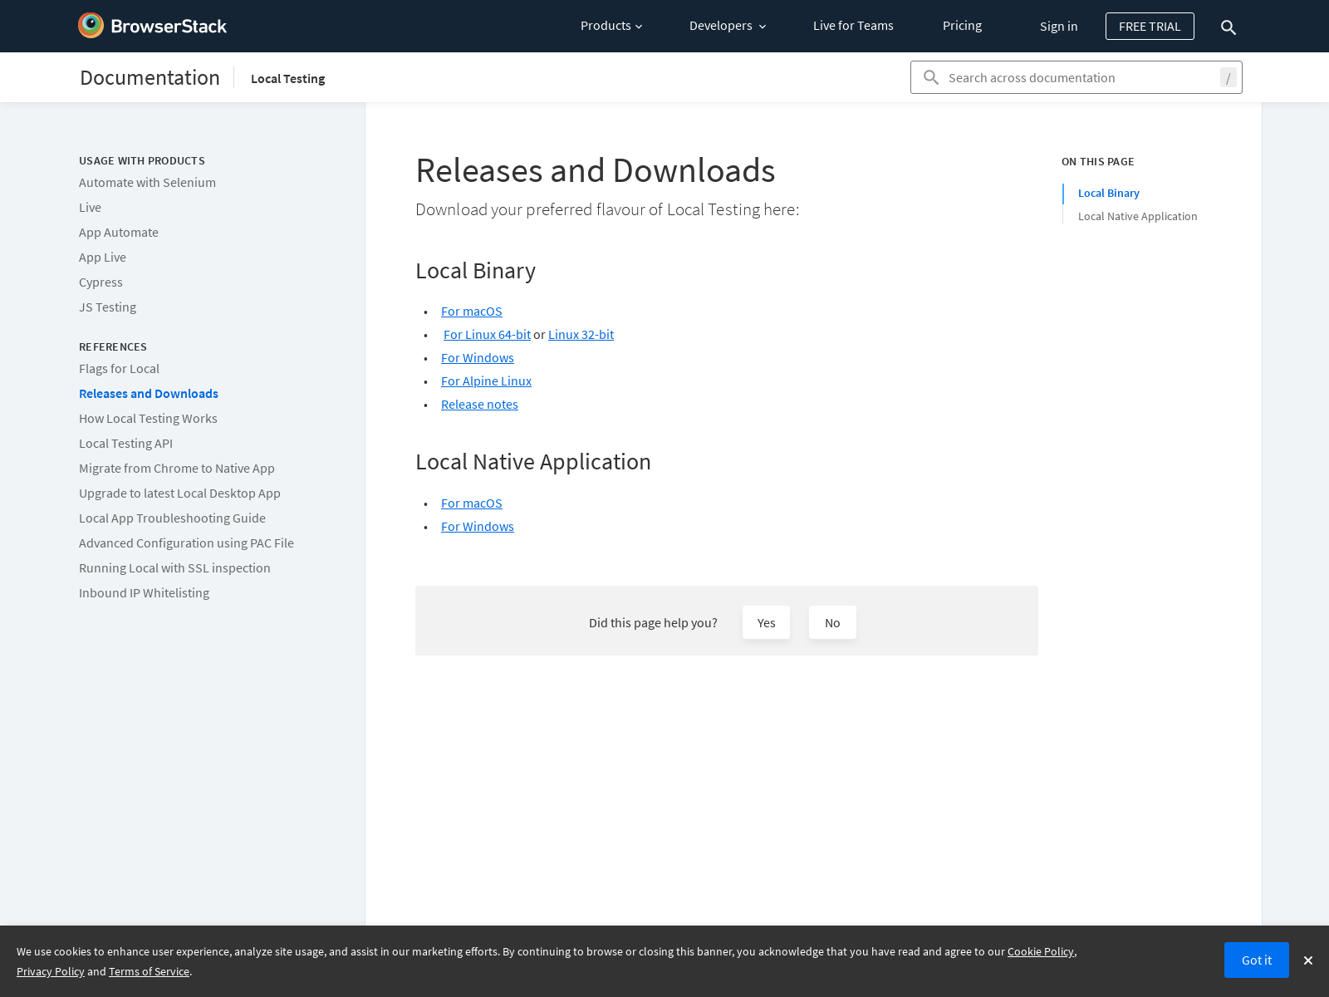Download binary For Linux 64-bit
This screenshot has height=997, width=1329.
pyautogui.click(x=487, y=335)
